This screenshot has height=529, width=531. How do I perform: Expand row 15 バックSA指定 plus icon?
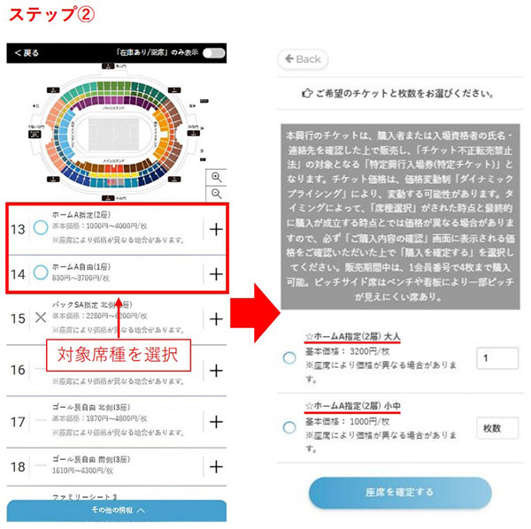point(216,318)
